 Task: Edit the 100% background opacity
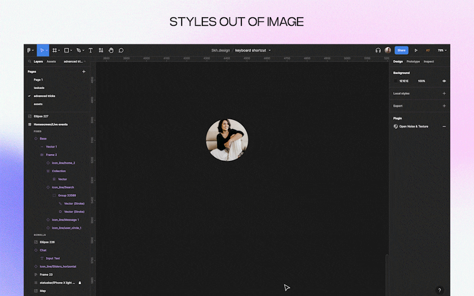[x=421, y=81]
